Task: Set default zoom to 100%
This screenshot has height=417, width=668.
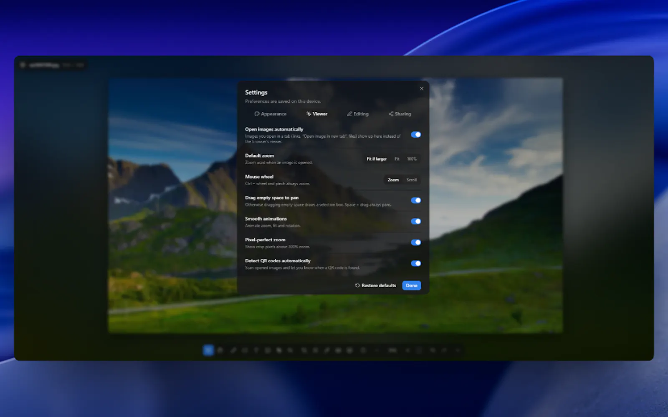Action: [412, 159]
